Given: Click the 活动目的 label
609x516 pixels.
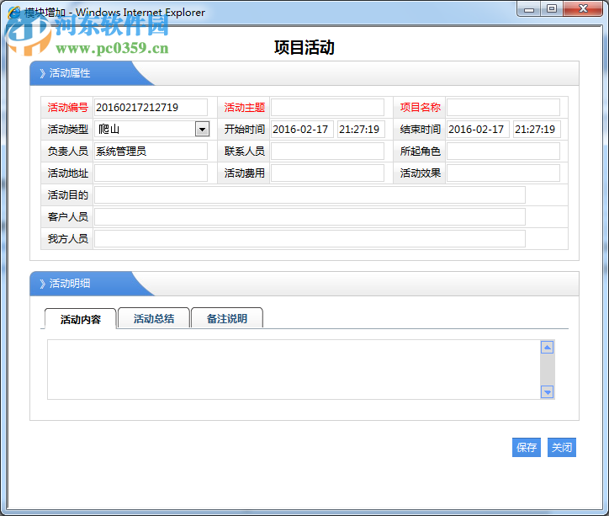Looking at the screenshot, I should coord(67,194).
